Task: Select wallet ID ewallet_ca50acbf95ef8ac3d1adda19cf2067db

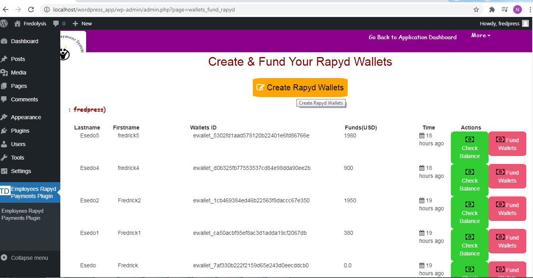Action: point(250,233)
